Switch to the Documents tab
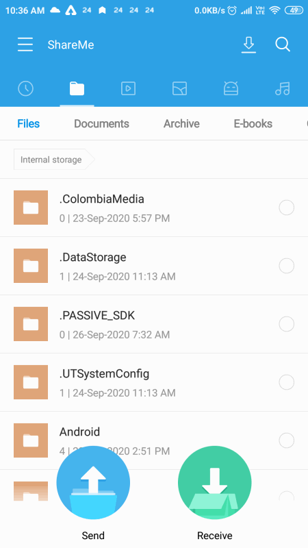 point(101,124)
